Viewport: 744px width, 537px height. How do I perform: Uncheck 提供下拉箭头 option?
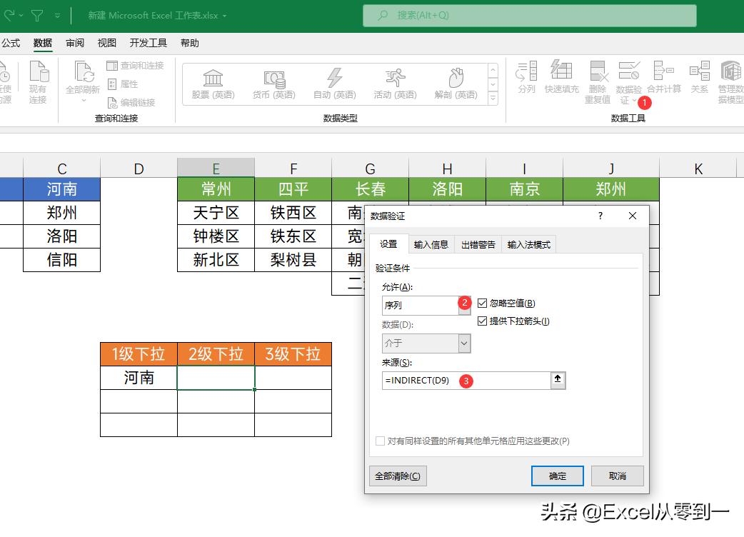(483, 321)
